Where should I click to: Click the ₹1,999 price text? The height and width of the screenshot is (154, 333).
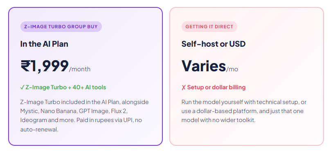(x=45, y=66)
